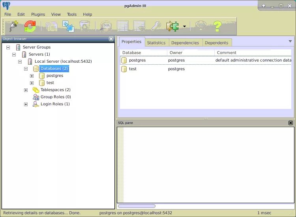Click the Servers (1) server icon
This screenshot has width=296, height=217.
click(24, 54)
